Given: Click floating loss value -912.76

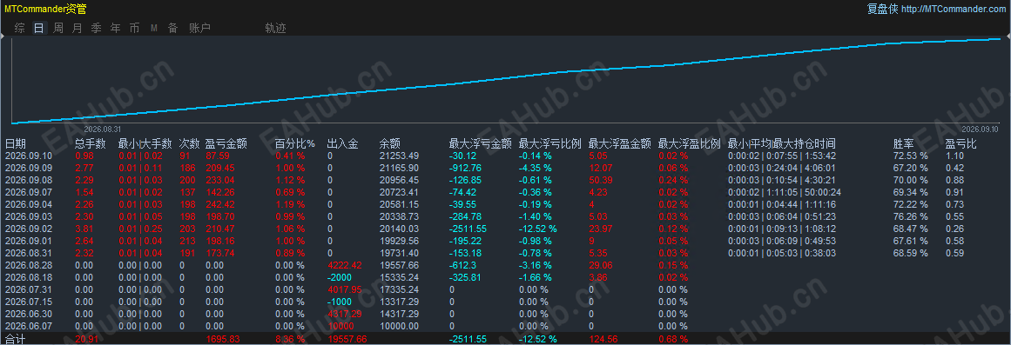Looking at the screenshot, I should (465, 168).
